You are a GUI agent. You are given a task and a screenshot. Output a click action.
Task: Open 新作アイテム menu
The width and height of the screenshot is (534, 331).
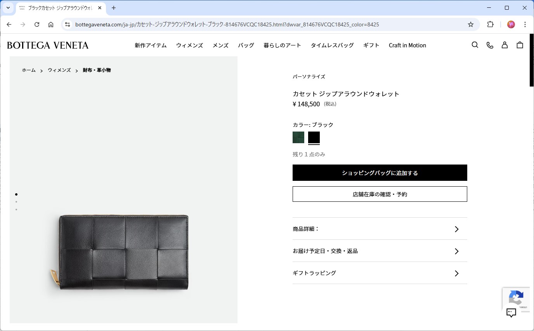pos(151,45)
